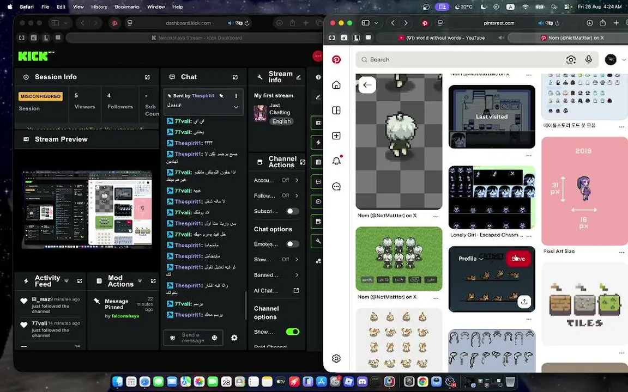Open Banned users list chevron
This screenshot has width=628, height=392.
coord(297,275)
